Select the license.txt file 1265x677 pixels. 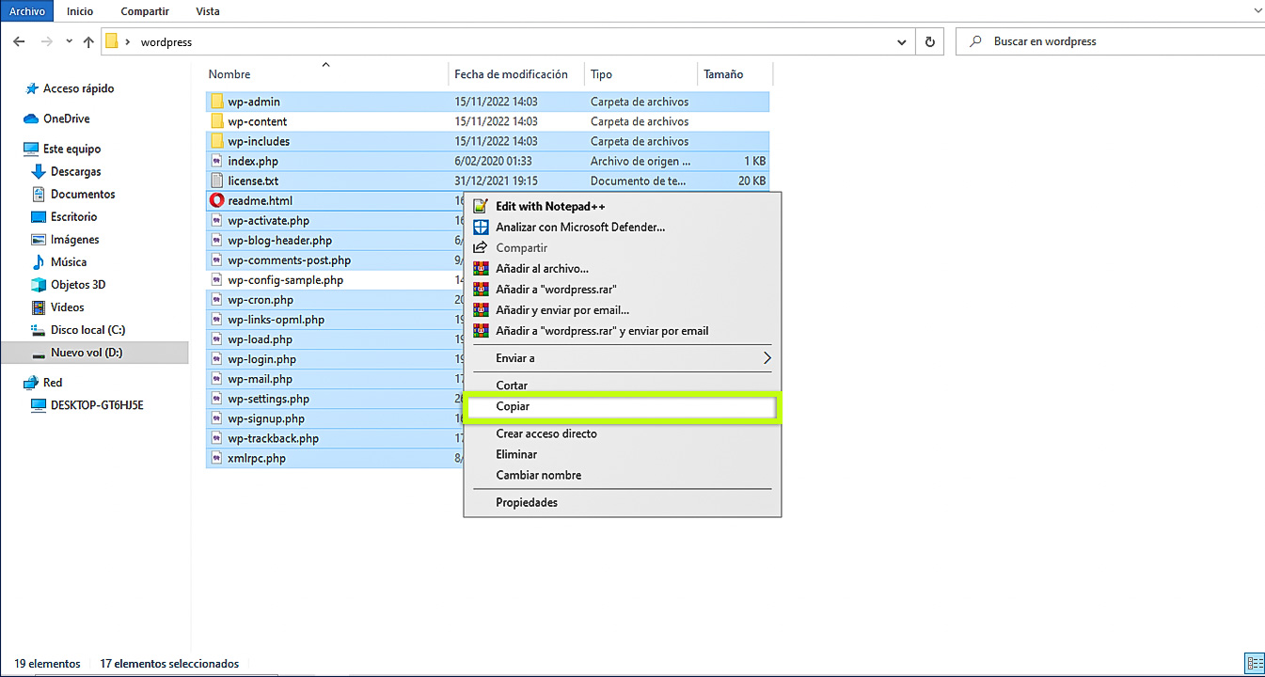tap(253, 181)
